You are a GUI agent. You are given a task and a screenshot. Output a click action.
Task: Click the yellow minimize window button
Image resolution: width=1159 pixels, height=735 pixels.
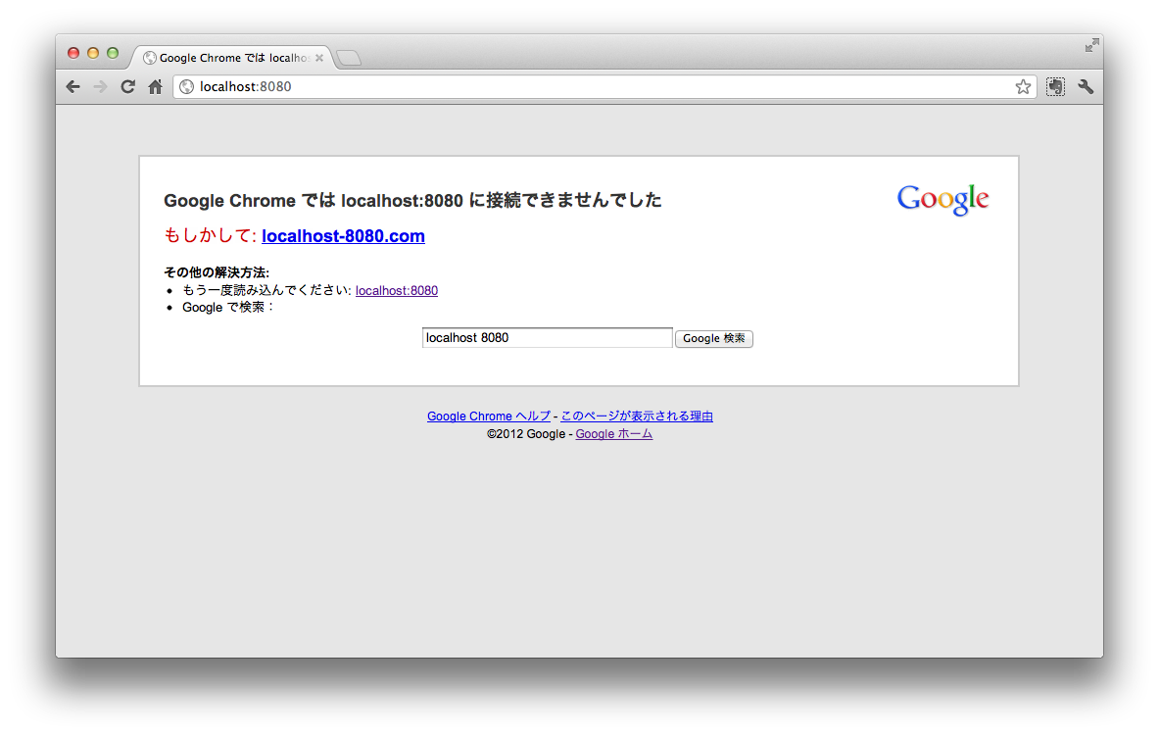(x=93, y=53)
